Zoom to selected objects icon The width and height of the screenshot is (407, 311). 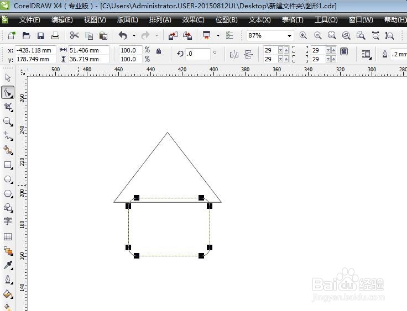point(332,35)
